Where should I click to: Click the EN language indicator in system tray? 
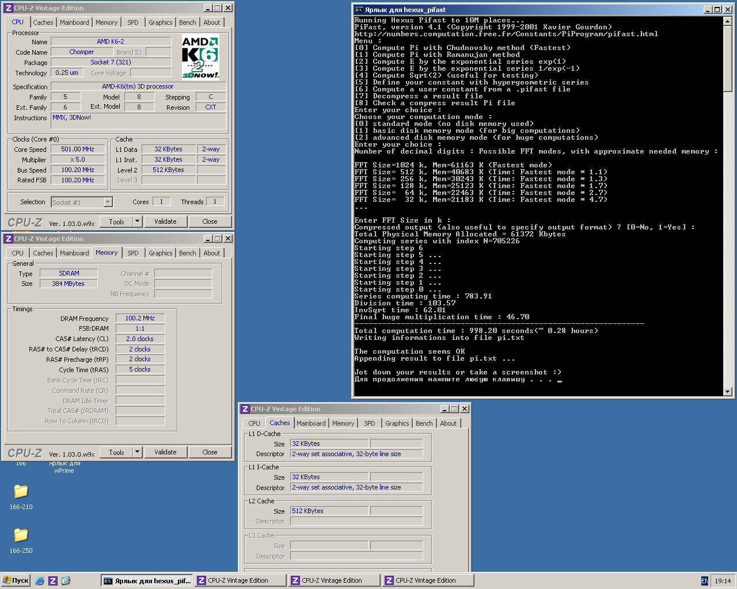(x=705, y=581)
